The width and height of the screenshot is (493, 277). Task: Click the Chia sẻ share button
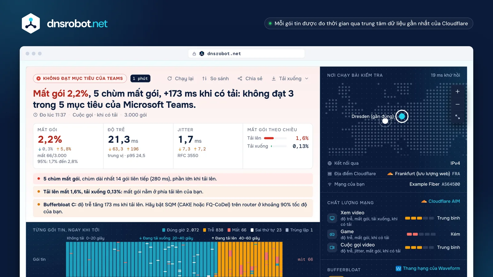coord(250,78)
